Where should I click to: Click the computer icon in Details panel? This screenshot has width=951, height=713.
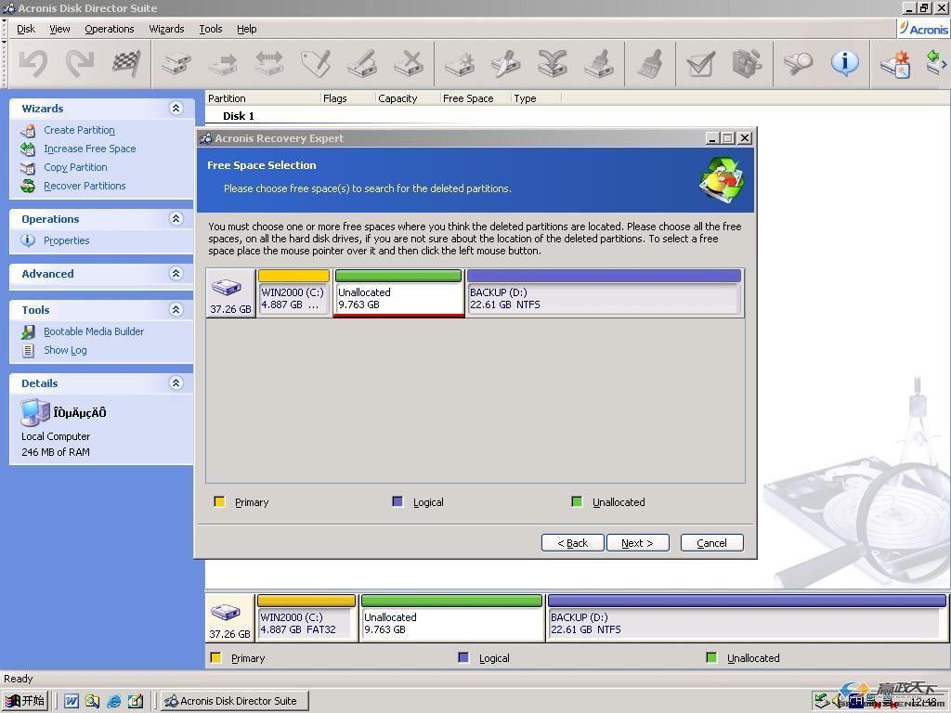pos(35,412)
